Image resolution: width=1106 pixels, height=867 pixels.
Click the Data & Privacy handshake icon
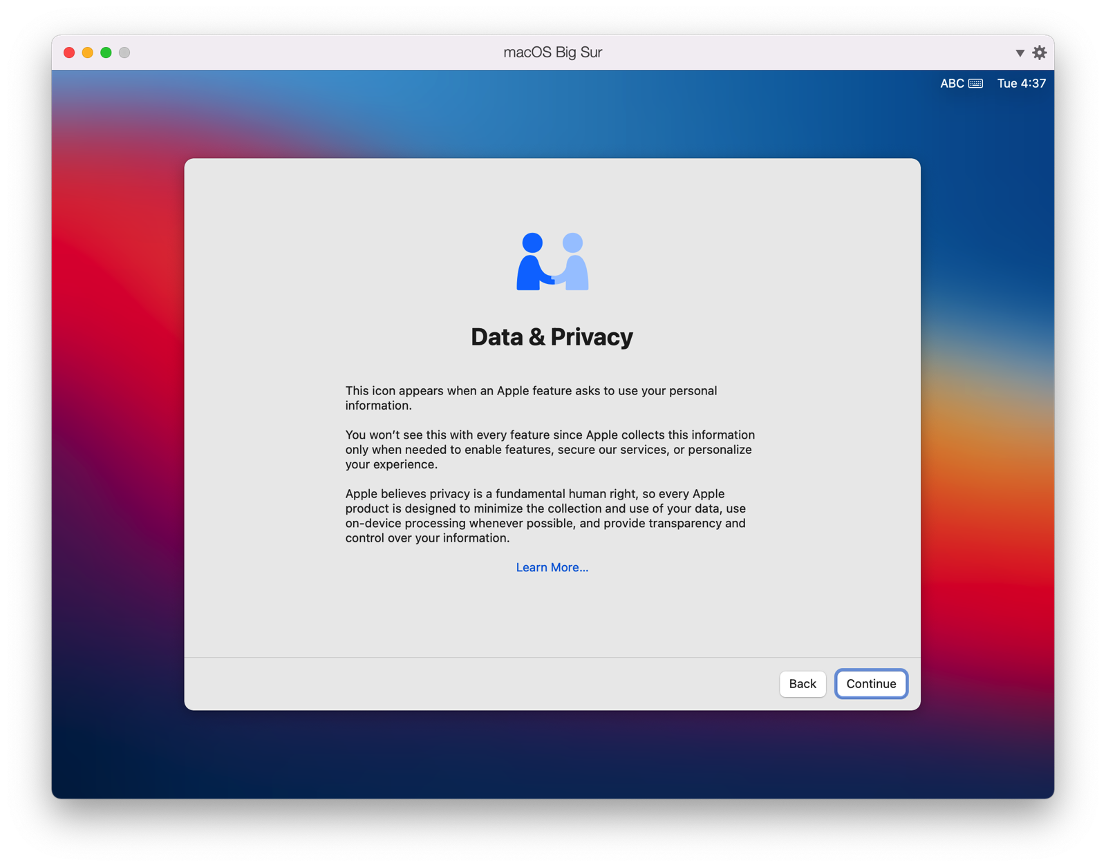point(552,263)
